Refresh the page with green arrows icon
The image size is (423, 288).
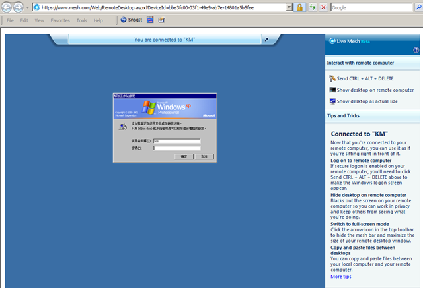[x=312, y=7]
